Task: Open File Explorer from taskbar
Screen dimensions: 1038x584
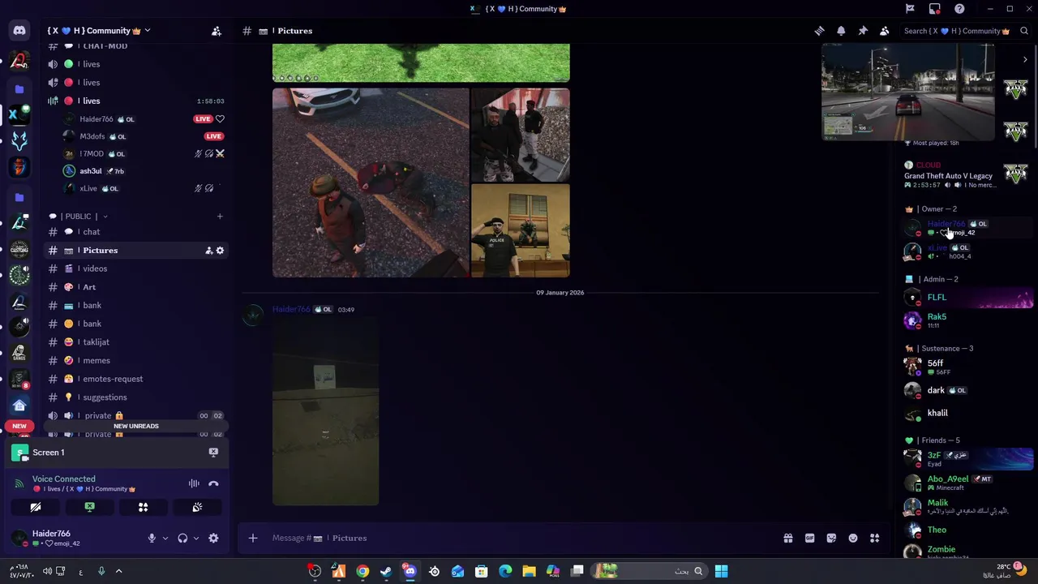Action: click(529, 571)
